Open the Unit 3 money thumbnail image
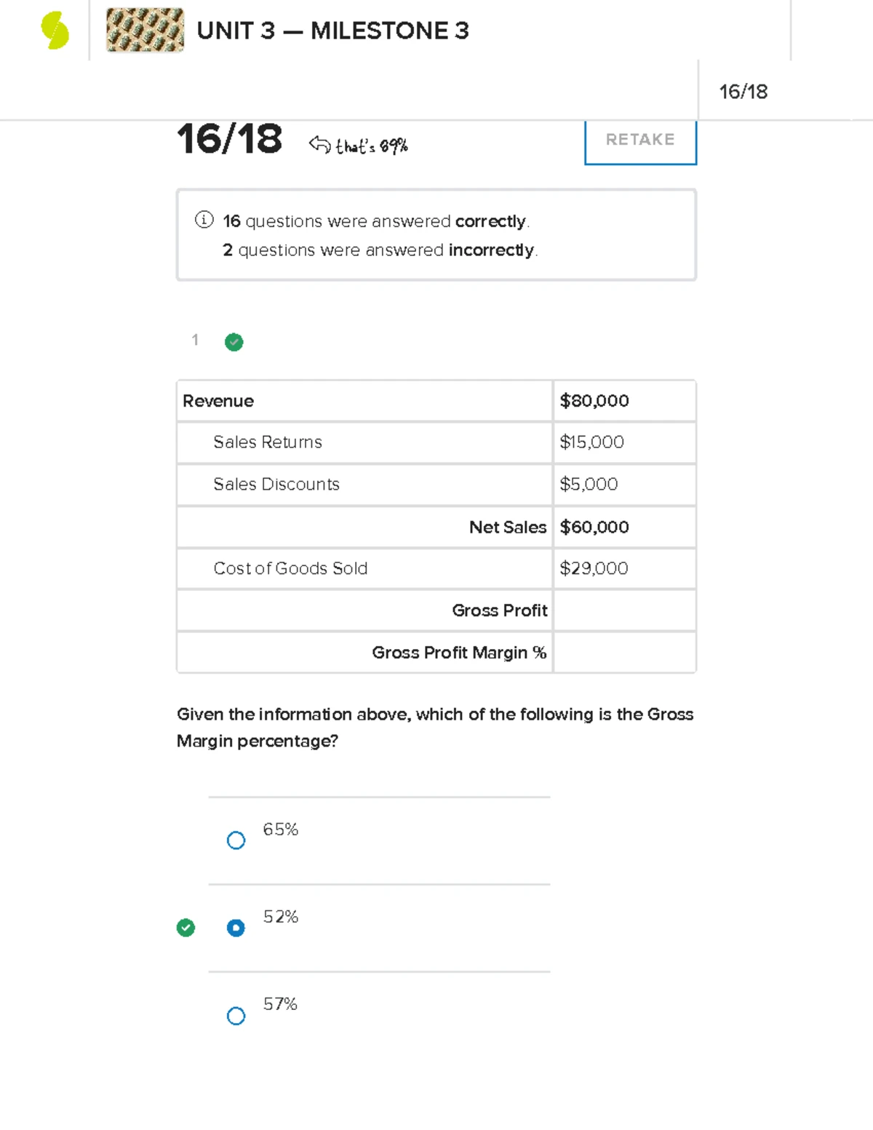The image size is (873, 1130). (145, 31)
